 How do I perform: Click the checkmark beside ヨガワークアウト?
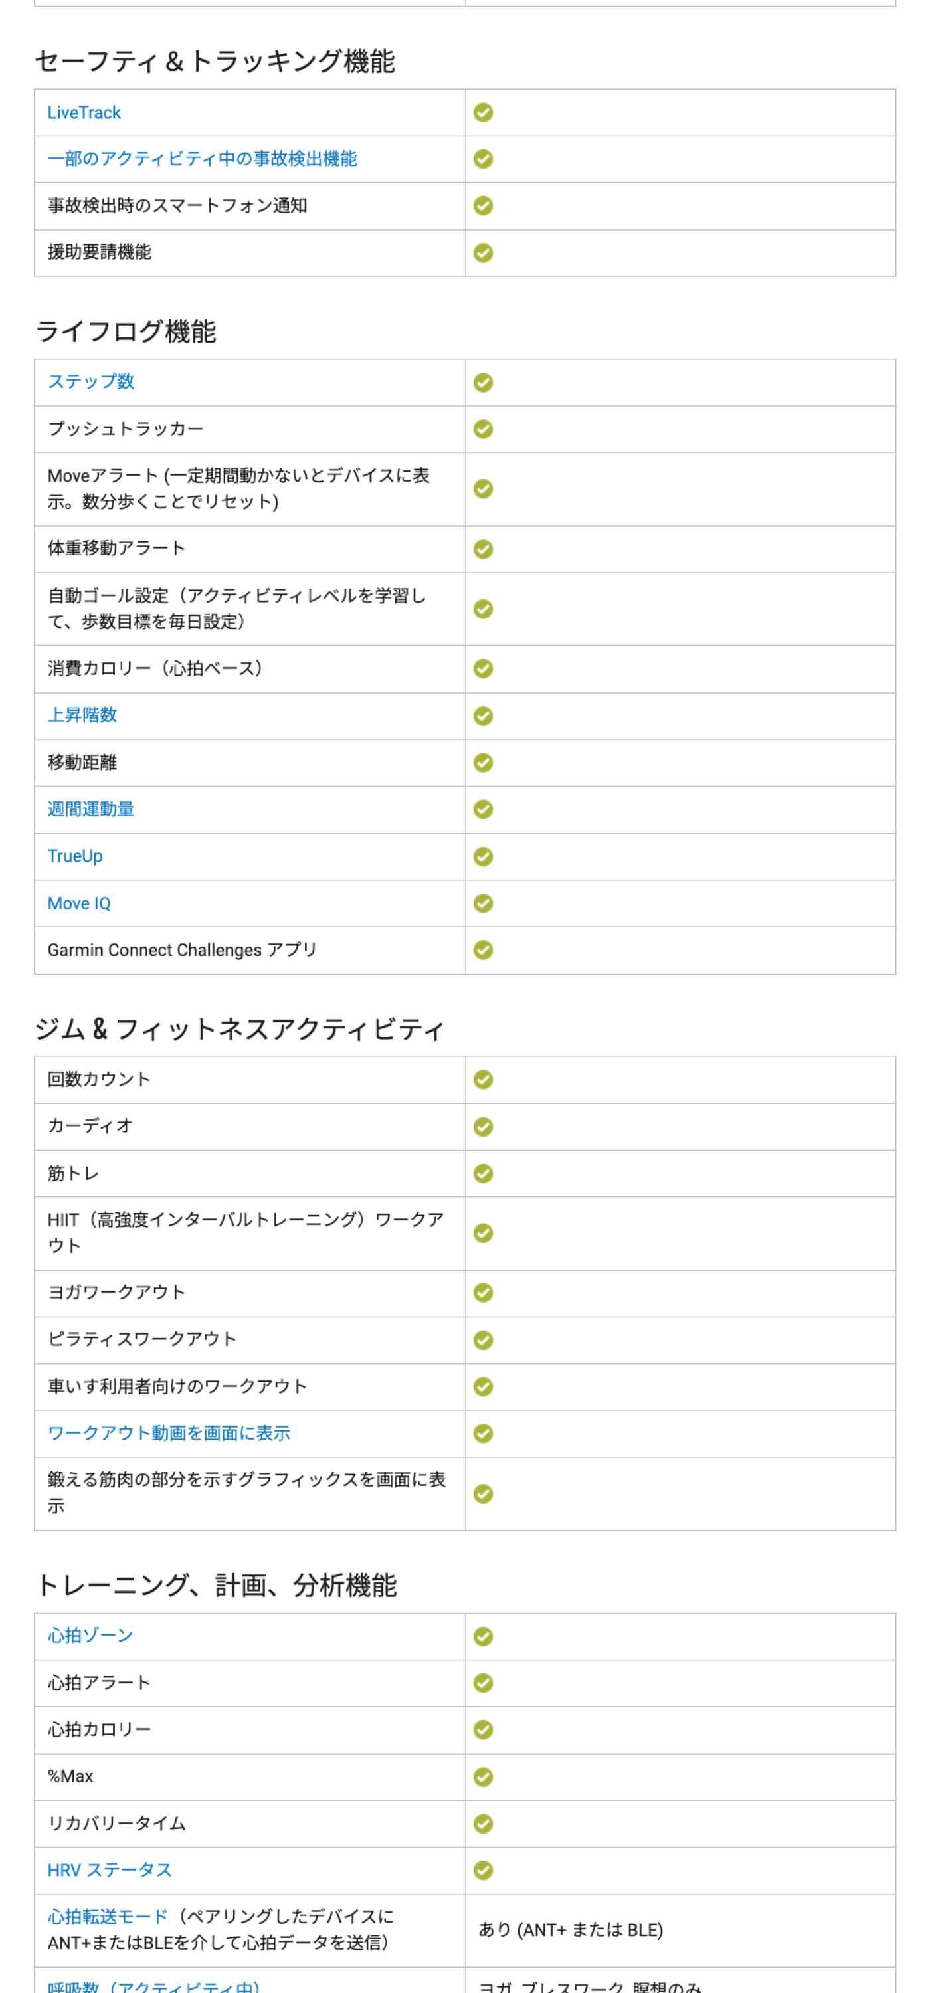click(483, 1293)
